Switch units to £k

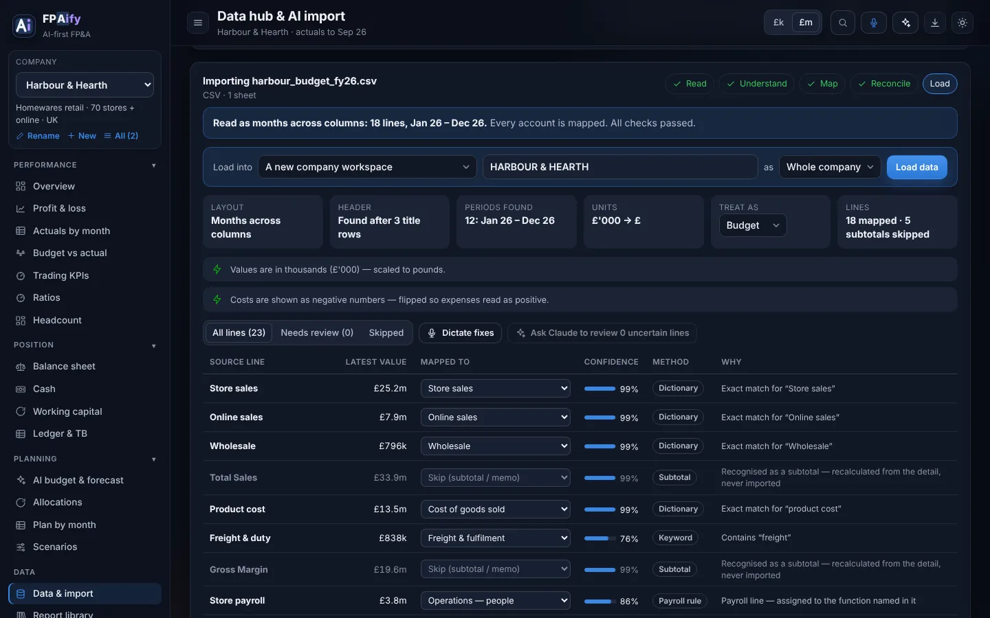(779, 23)
